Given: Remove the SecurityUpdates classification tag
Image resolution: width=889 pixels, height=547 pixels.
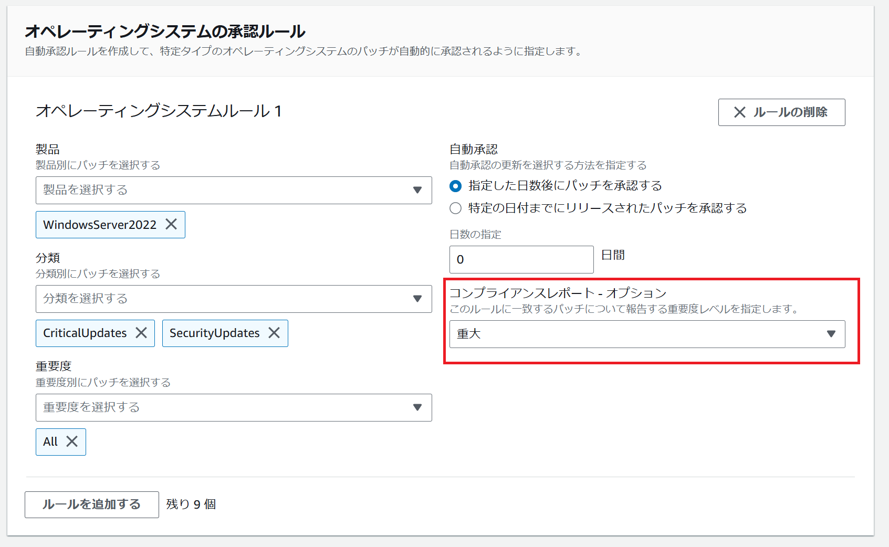Looking at the screenshot, I should [274, 333].
